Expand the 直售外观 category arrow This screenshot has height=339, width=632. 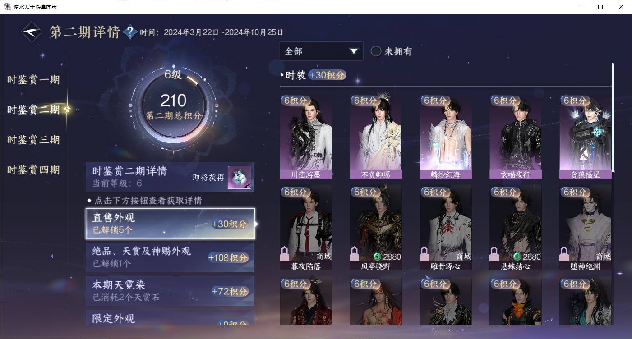[257, 224]
